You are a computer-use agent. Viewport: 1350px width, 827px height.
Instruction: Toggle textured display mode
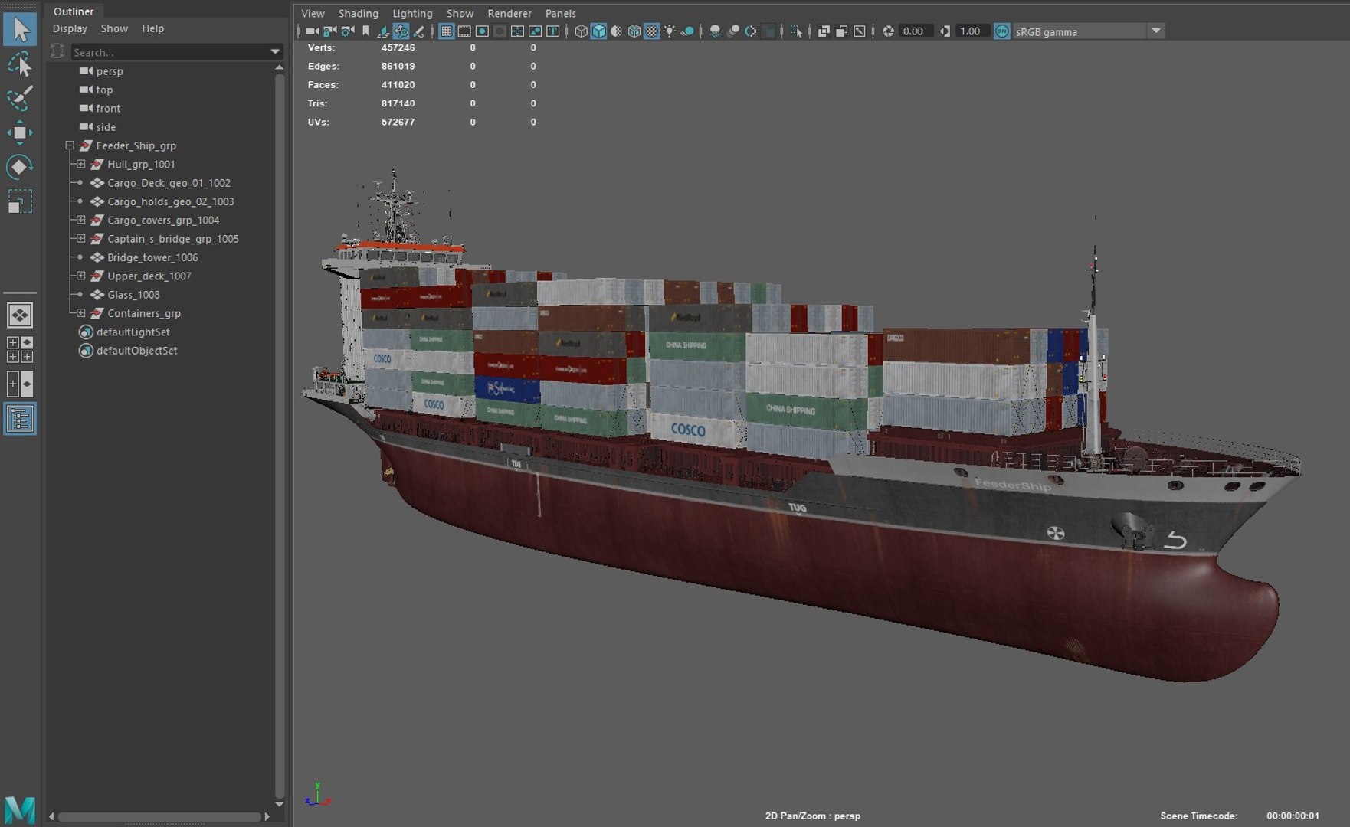pyautogui.click(x=651, y=31)
